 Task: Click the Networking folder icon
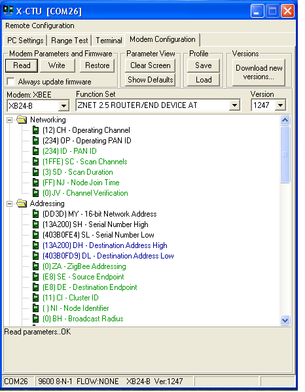(22, 120)
